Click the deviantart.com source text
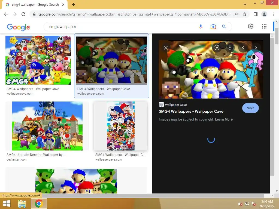Viewport: 279px width, 209px height. (17, 159)
